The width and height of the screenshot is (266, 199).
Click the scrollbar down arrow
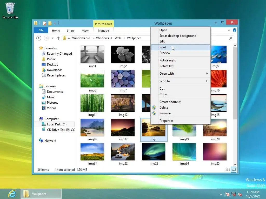point(235,164)
